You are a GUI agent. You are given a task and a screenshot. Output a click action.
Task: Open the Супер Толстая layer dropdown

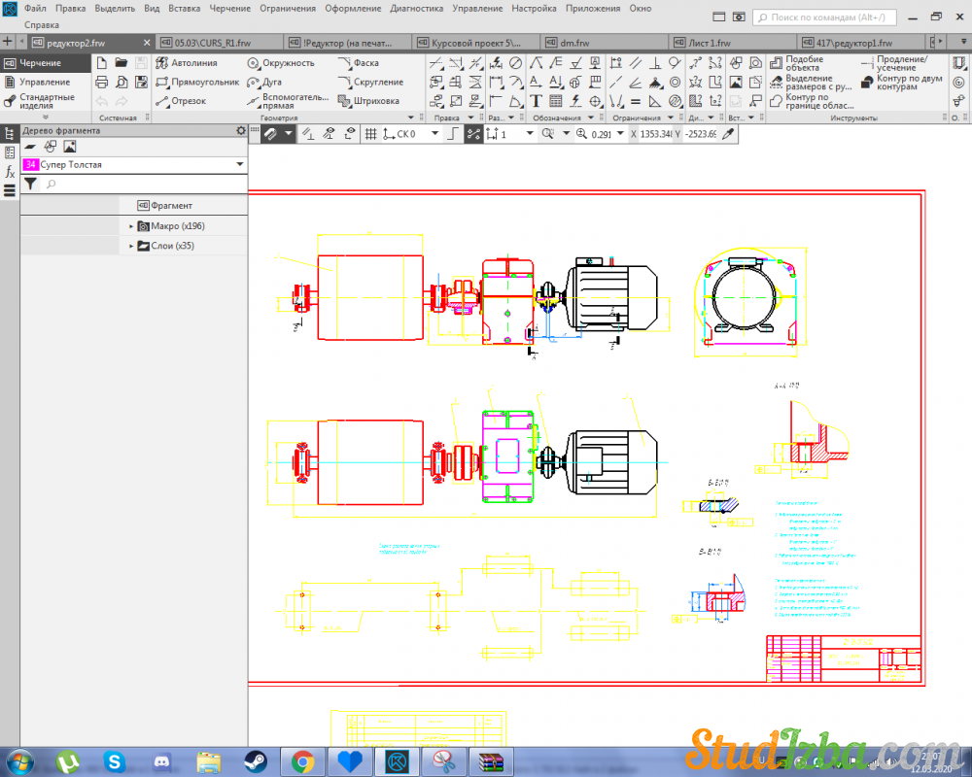coord(239,165)
